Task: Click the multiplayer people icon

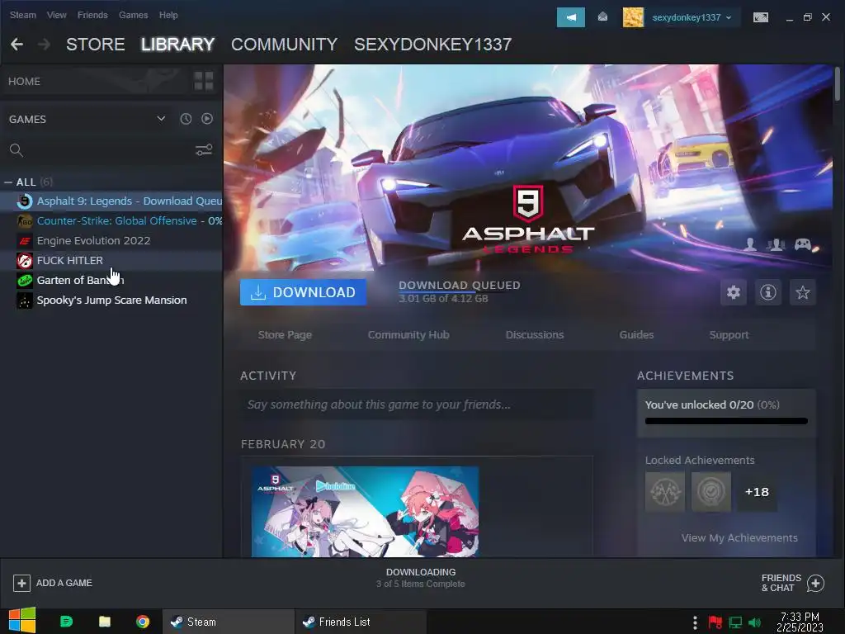Action: (x=776, y=244)
